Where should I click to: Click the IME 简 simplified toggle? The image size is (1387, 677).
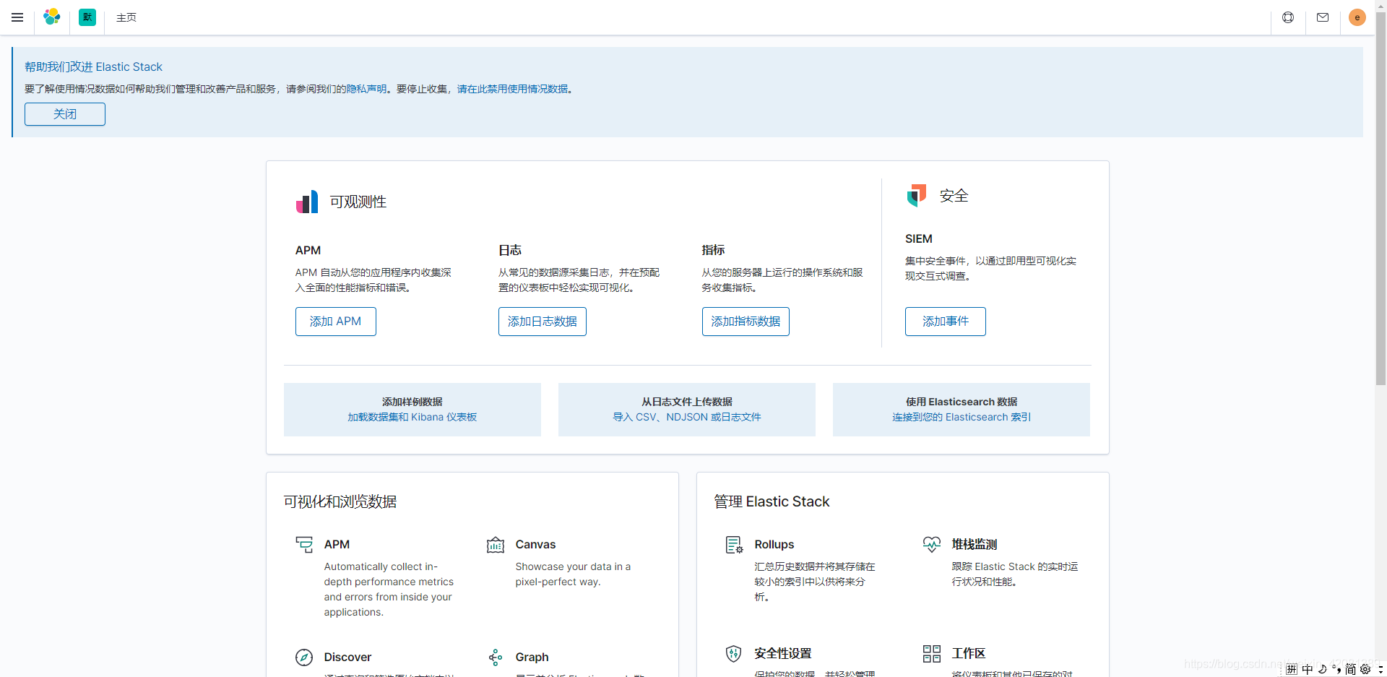pyautogui.click(x=1350, y=670)
